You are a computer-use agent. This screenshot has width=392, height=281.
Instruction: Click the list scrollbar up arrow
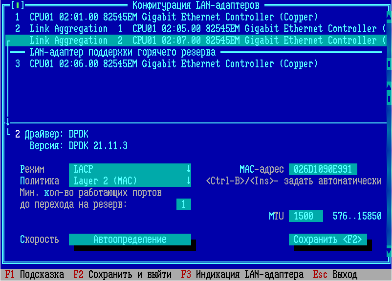coord(389,17)
